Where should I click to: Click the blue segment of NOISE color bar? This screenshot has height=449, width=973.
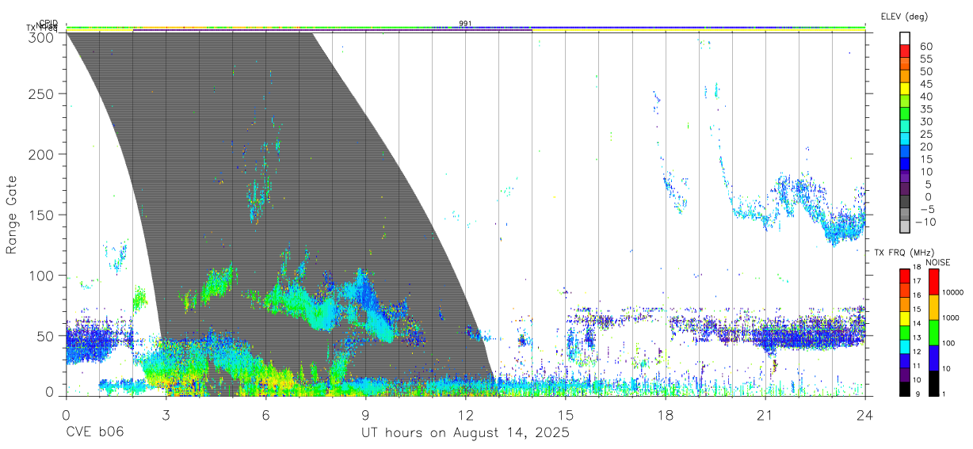933,356
